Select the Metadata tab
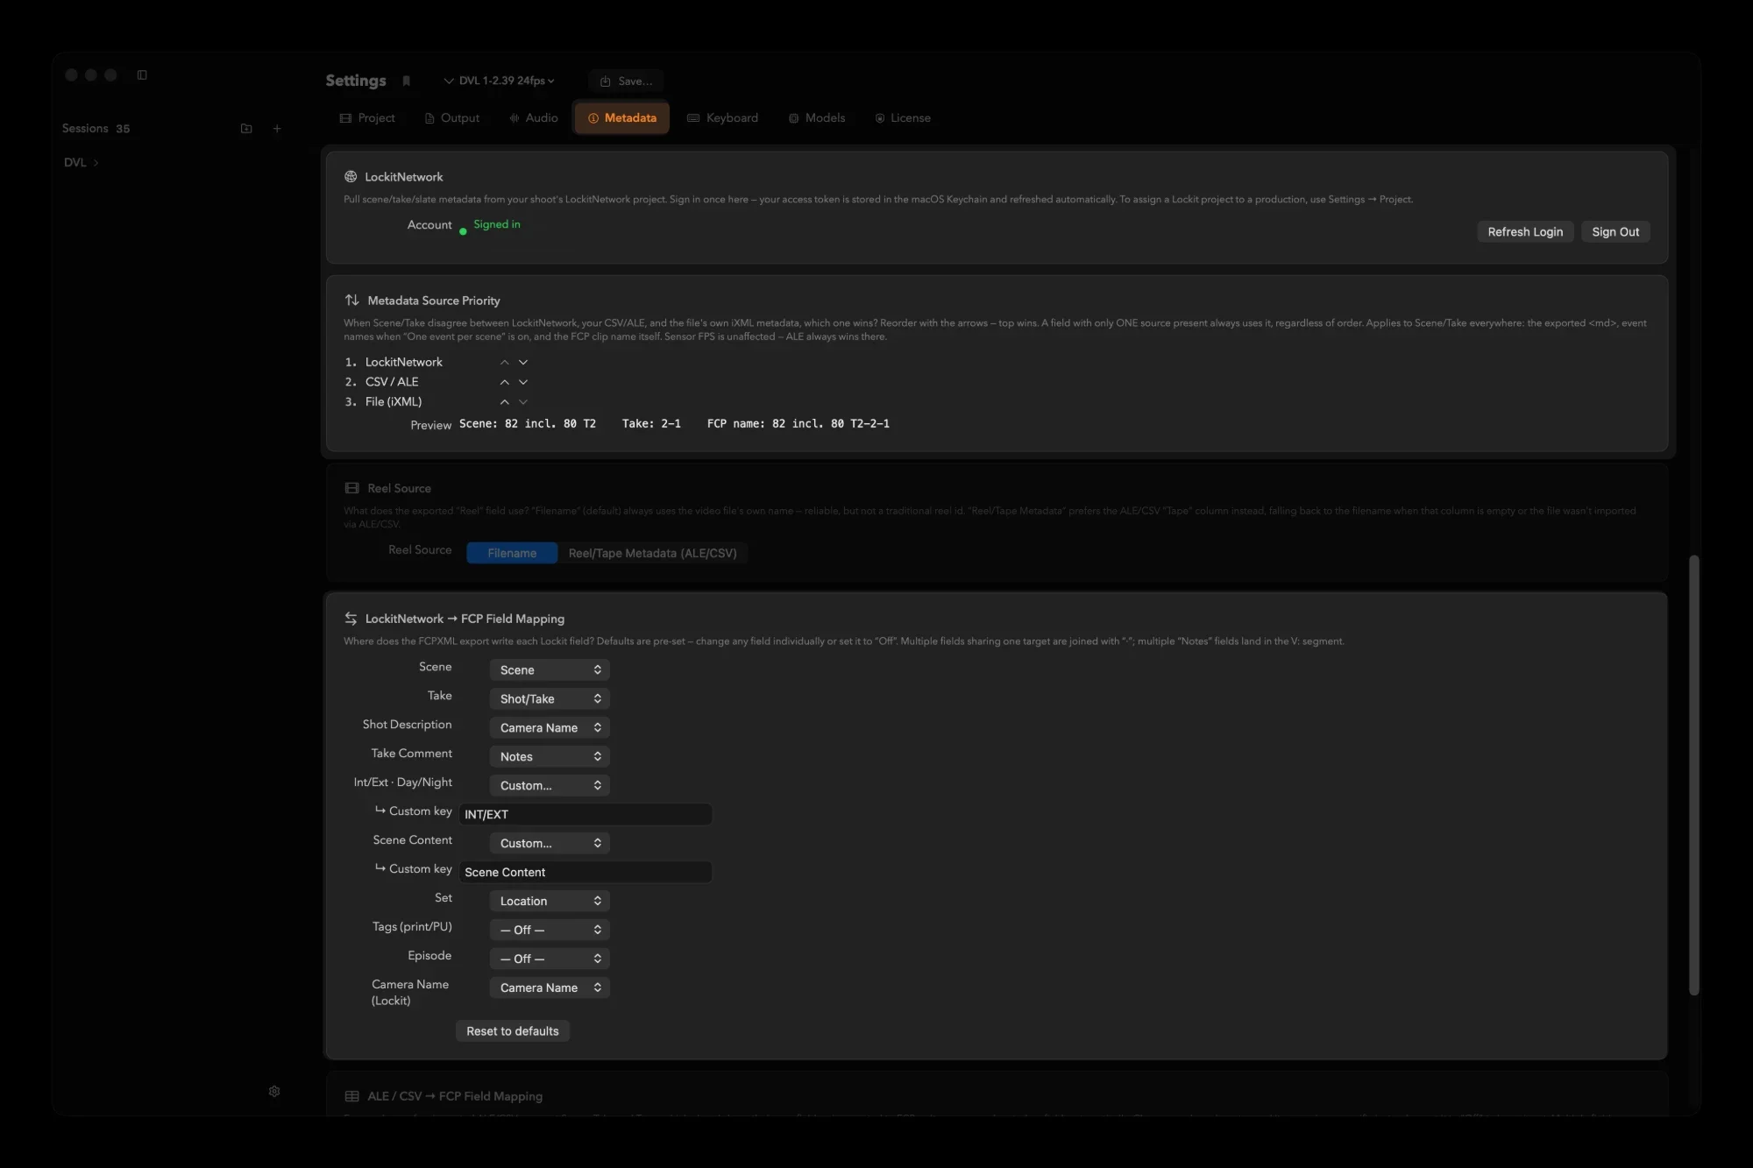 tap(621, 118)
